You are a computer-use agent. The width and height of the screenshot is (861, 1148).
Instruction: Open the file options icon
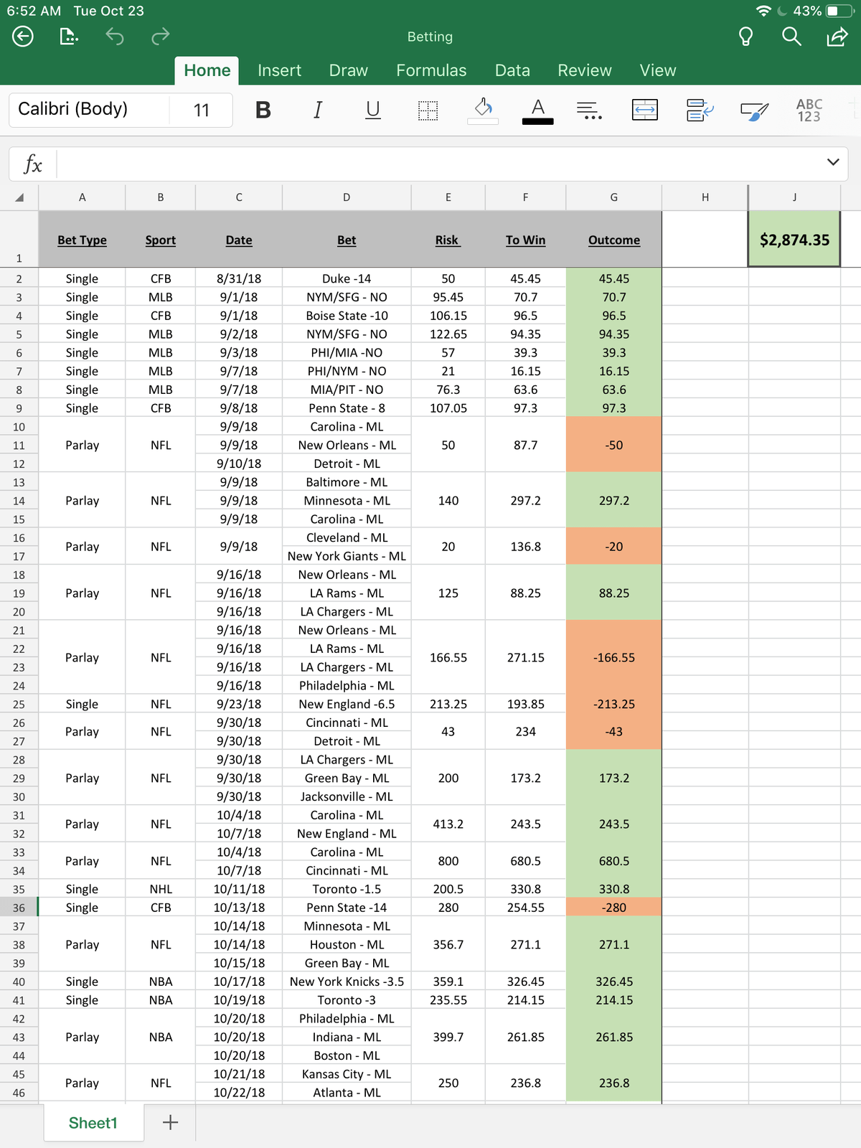(69, 36)
